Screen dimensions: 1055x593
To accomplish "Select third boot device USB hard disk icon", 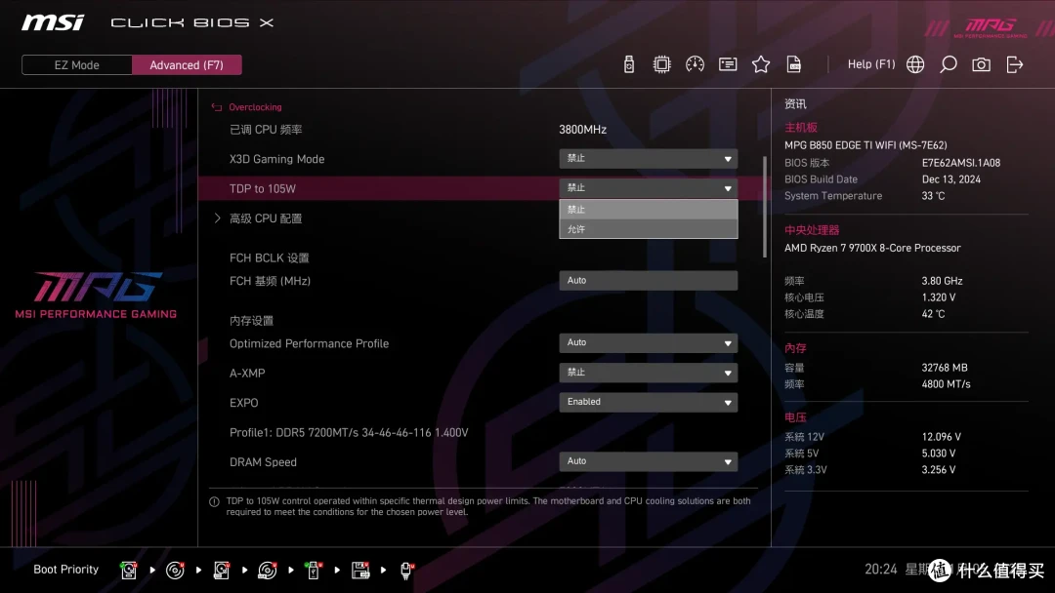I will pos(222,571).
